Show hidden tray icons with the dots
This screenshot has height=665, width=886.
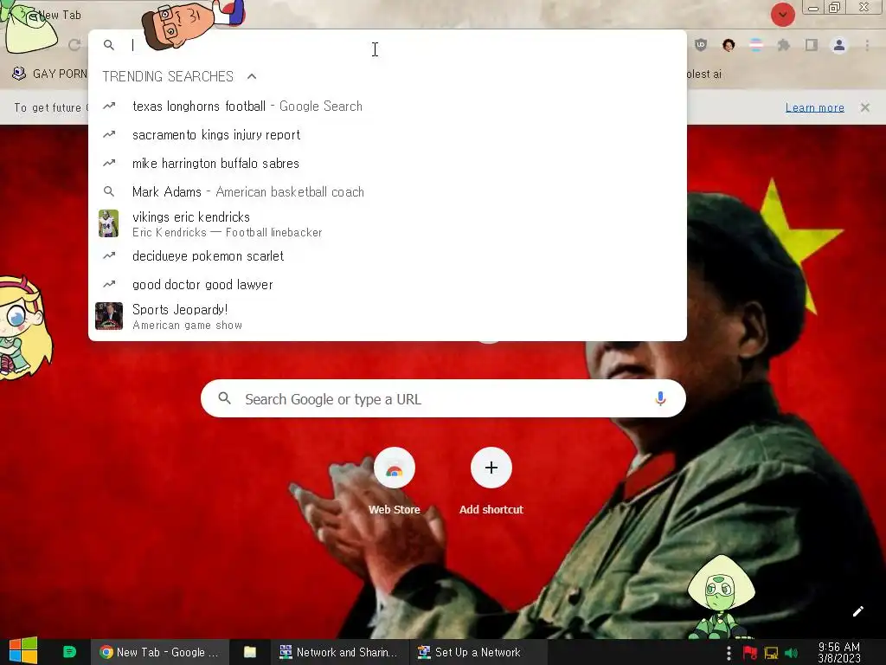click(x=729, y=653)
